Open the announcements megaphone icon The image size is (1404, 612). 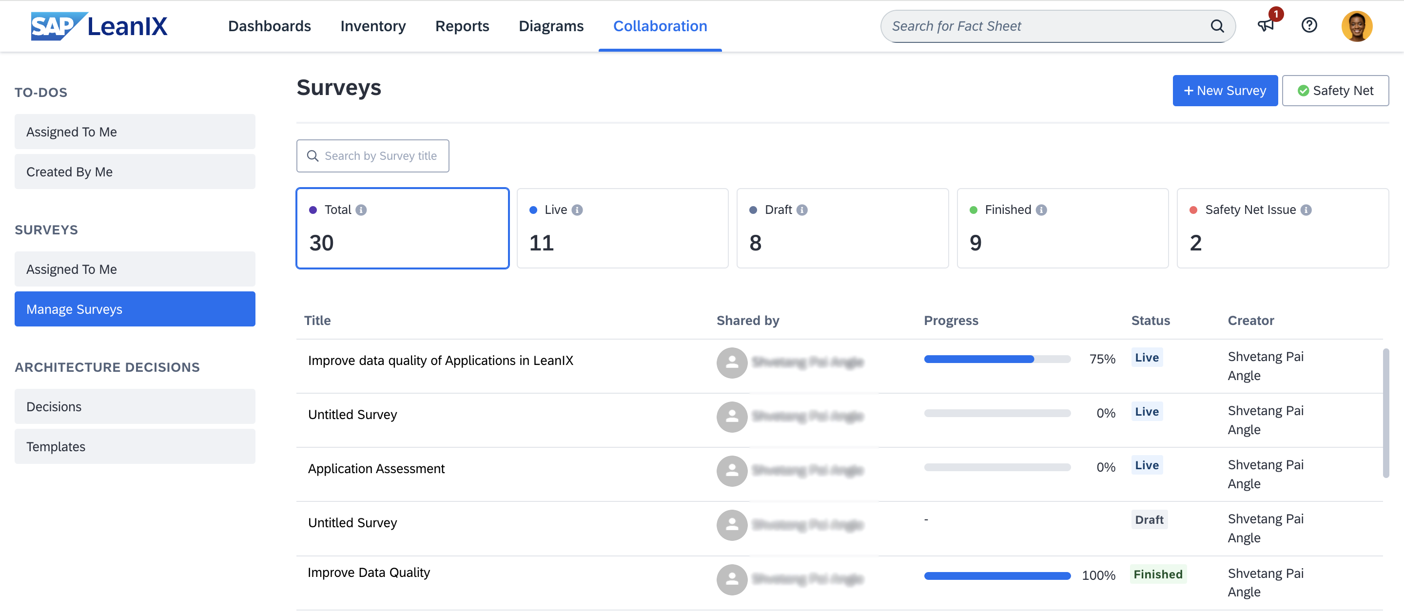1265,26
